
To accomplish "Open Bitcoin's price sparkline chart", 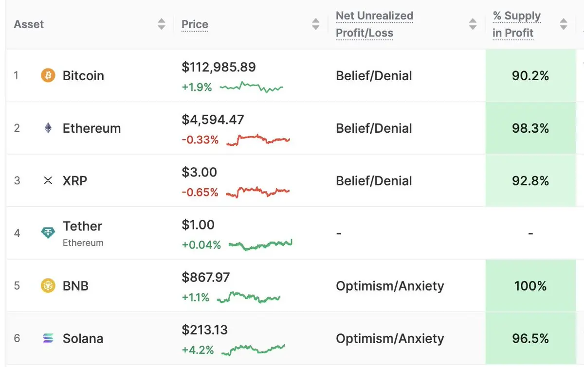I will 251,87.
